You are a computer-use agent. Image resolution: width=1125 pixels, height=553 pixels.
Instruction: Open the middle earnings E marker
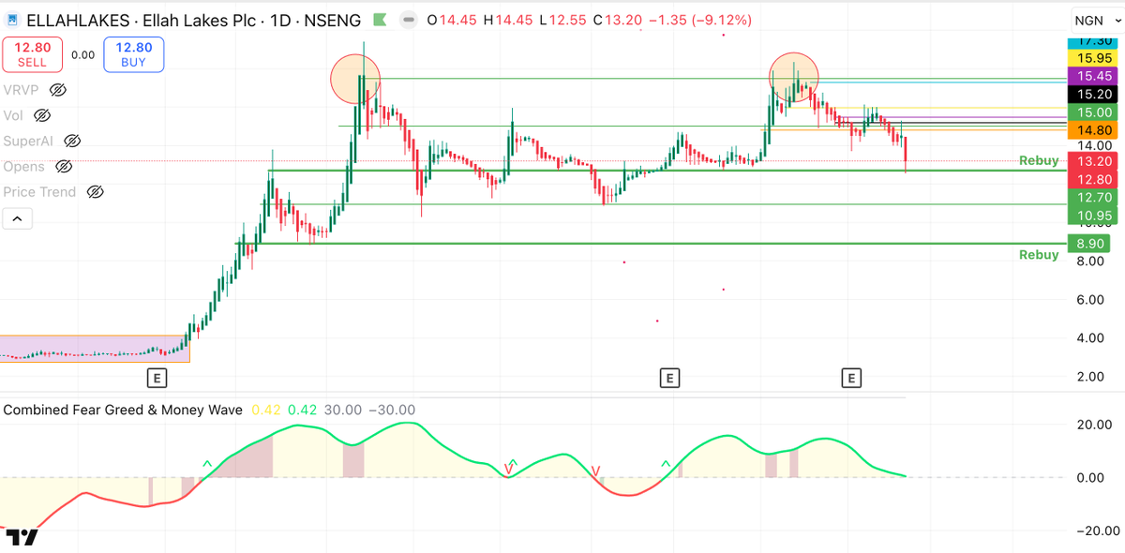coord(668,378)
